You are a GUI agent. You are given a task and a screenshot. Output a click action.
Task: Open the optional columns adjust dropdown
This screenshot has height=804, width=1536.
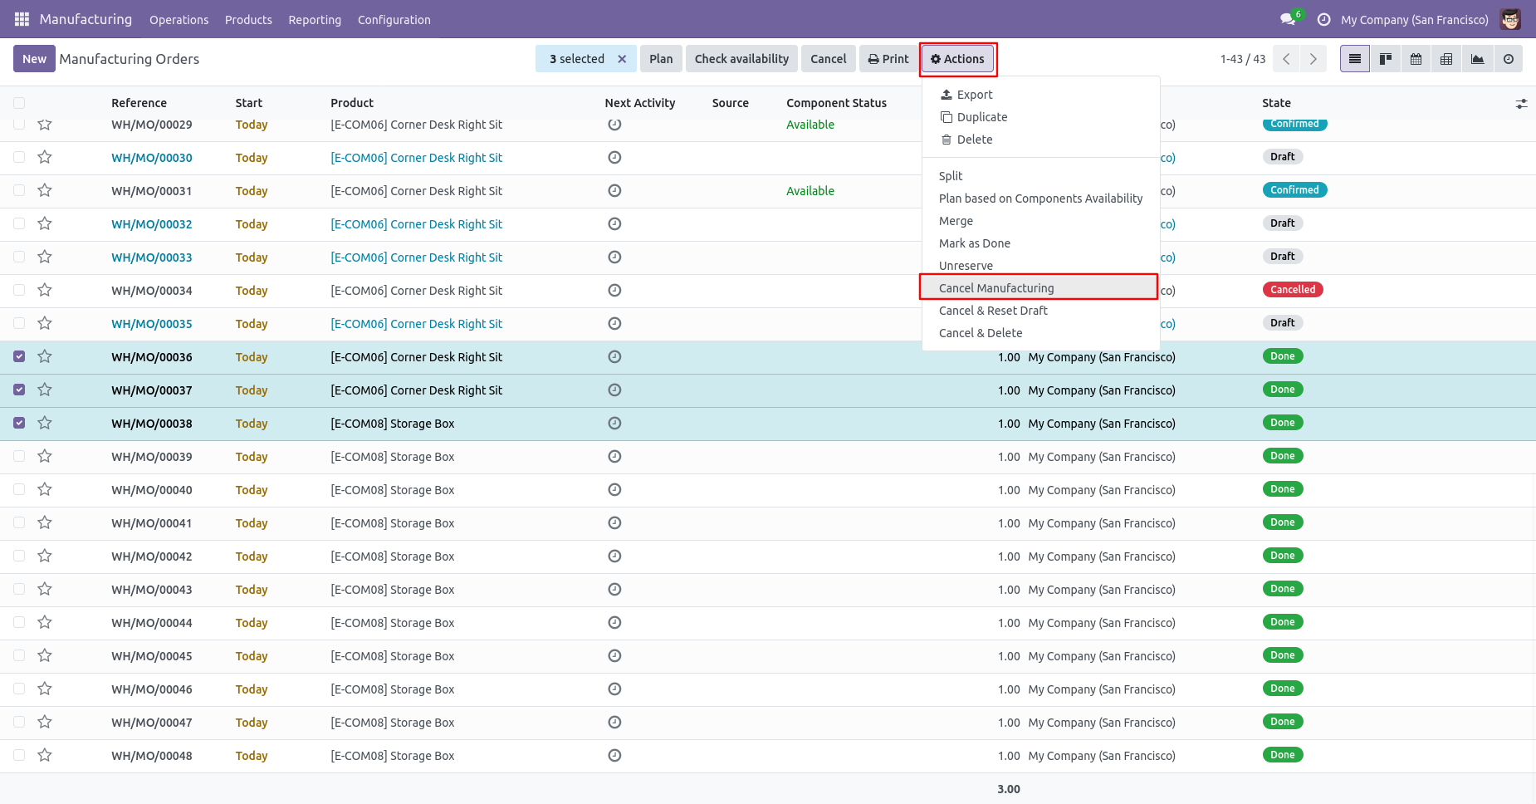coord(1521,104)
